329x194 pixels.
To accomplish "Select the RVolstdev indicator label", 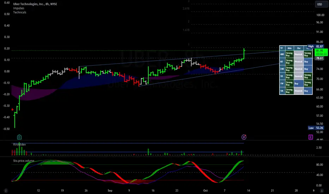I will pos(19,145).
